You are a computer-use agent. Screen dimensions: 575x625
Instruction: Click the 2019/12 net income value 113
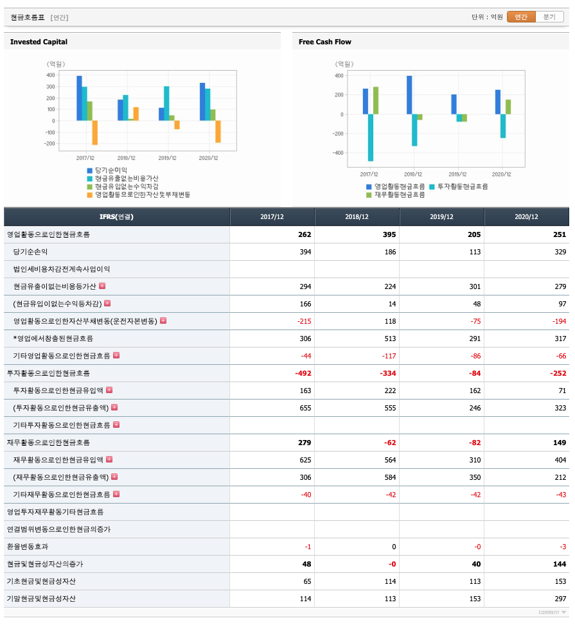click(x=475, y=252)
